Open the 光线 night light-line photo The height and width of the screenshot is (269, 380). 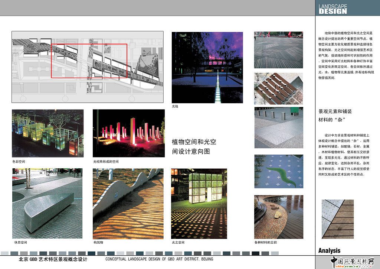[207, 67]
